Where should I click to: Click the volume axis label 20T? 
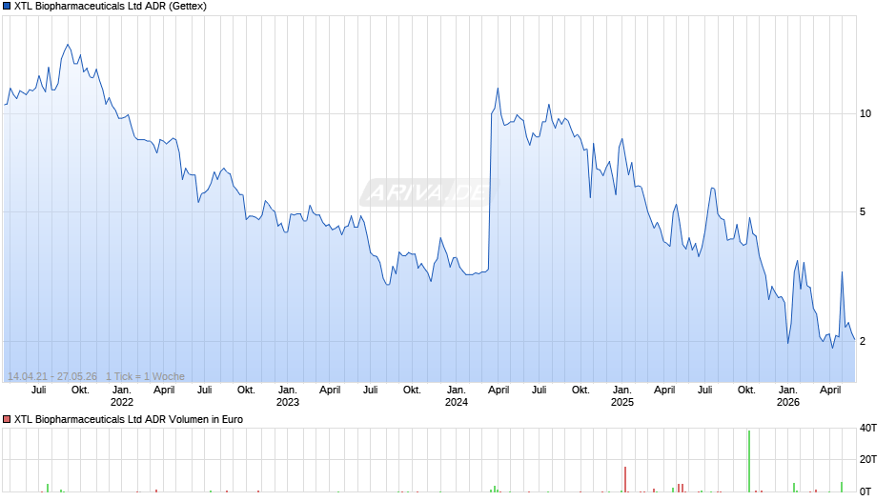click(x=868, y=459)
